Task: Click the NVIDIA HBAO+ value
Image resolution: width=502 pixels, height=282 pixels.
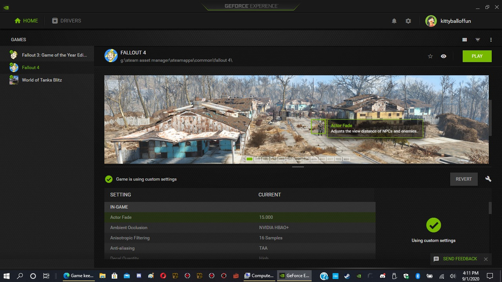Action: point(274,228)
